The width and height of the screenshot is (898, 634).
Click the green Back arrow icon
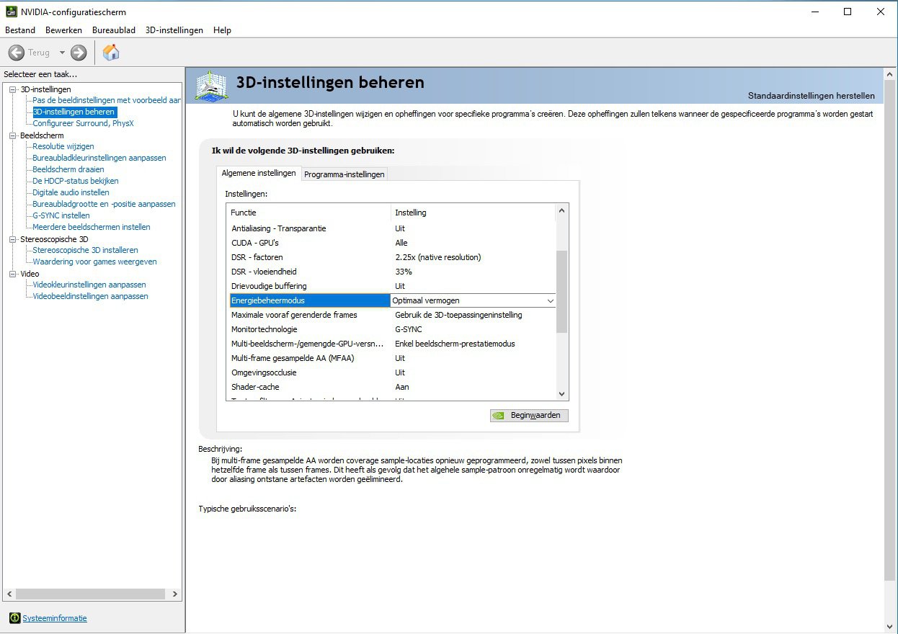click(17, 53)
